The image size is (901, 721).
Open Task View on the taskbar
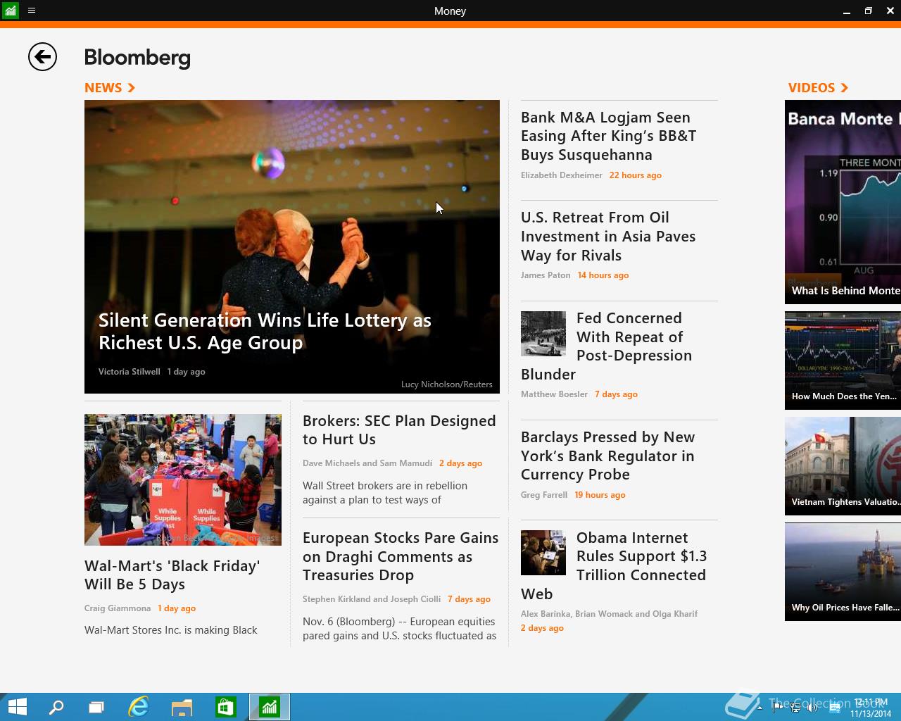point(96,707)
